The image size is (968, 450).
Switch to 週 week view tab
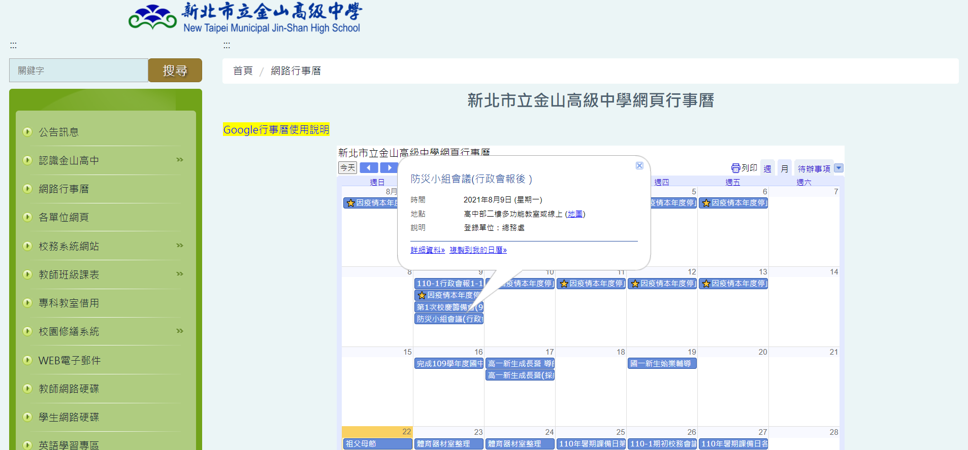coord(767,168)
